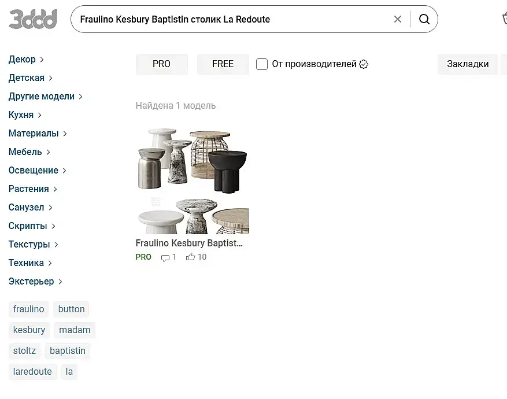This screenshot has width=507, height=399.
Task: Filter results by FREE models
Action: pos(223,64)
